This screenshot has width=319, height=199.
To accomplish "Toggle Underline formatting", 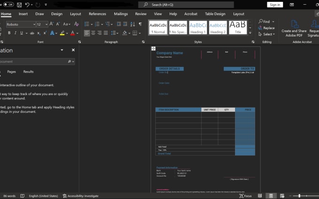I will (22, 33).
